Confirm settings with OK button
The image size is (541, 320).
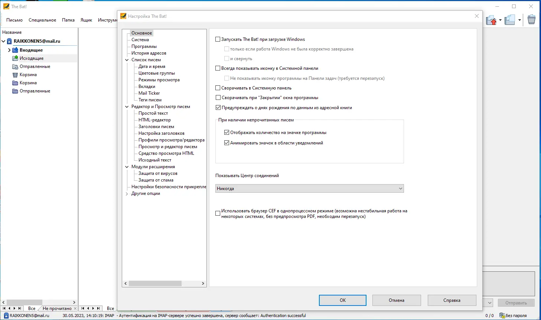click(x=343, y=300)
